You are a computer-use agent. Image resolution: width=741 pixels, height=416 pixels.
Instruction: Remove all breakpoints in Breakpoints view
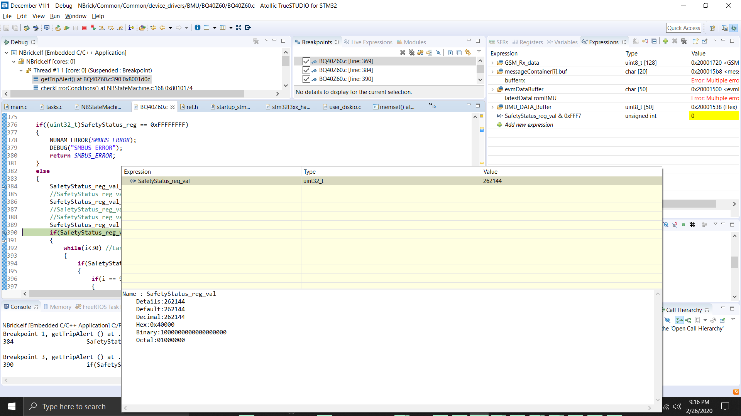tap(411, 52)
